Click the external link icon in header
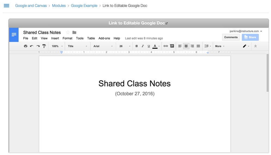 [x=167, y=23]
